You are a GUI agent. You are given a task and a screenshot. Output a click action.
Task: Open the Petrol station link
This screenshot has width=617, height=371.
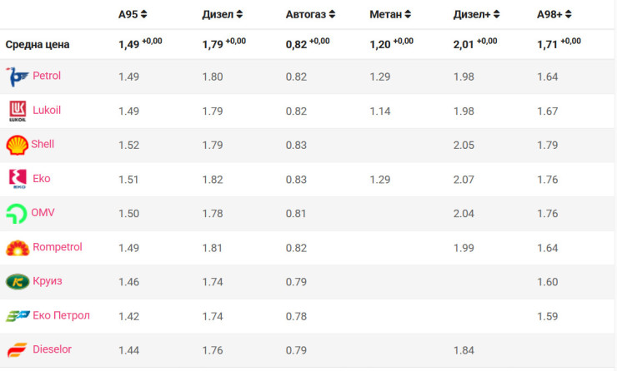click(47, 76)
